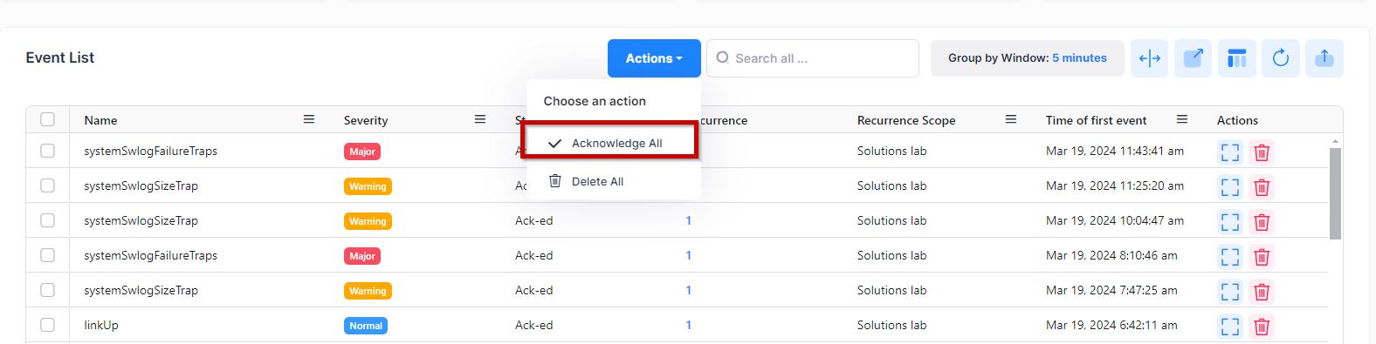Image resolution: width=1376 pixels, height=344 pixels.
Task: Click the table vertical scrollbar thumb
Action: tap(1335, 193)
